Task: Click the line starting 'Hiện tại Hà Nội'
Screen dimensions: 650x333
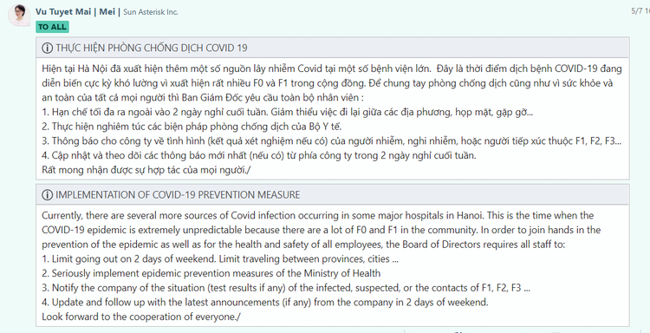Action: click(x=332, y=69)
